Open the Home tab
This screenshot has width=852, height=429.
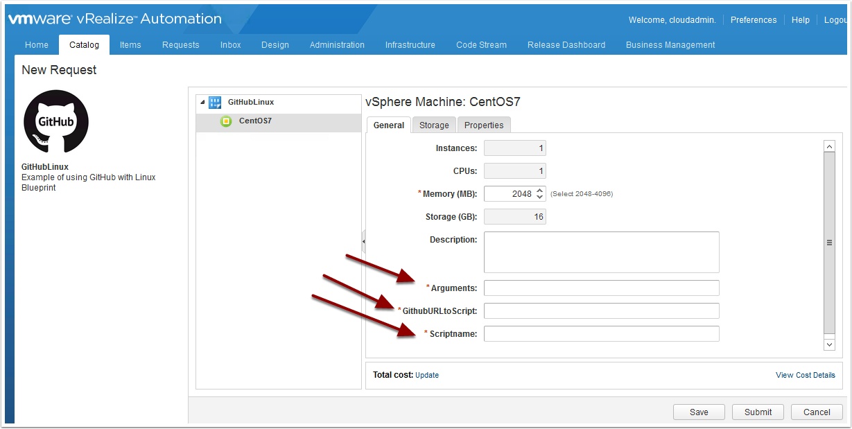point(37,45)
